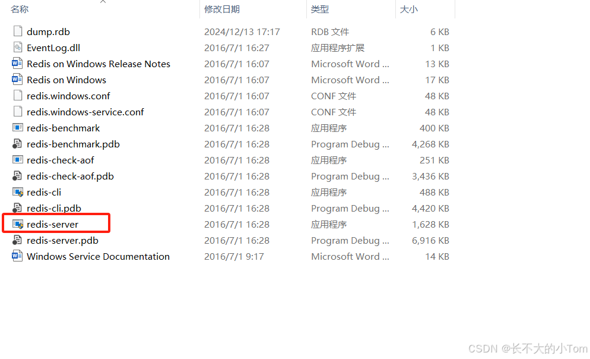The height and width of the screenshot is (359, 590).
Task: Click the redis-cli.pdb file icon
Action: coord(17,208)
